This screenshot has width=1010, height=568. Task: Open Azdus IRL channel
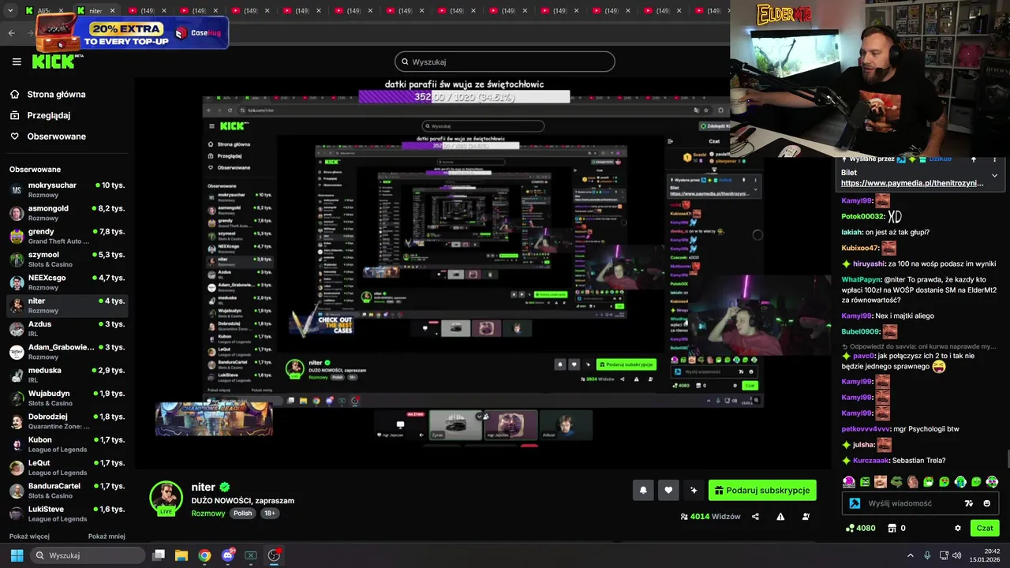[x=67, y=328]
